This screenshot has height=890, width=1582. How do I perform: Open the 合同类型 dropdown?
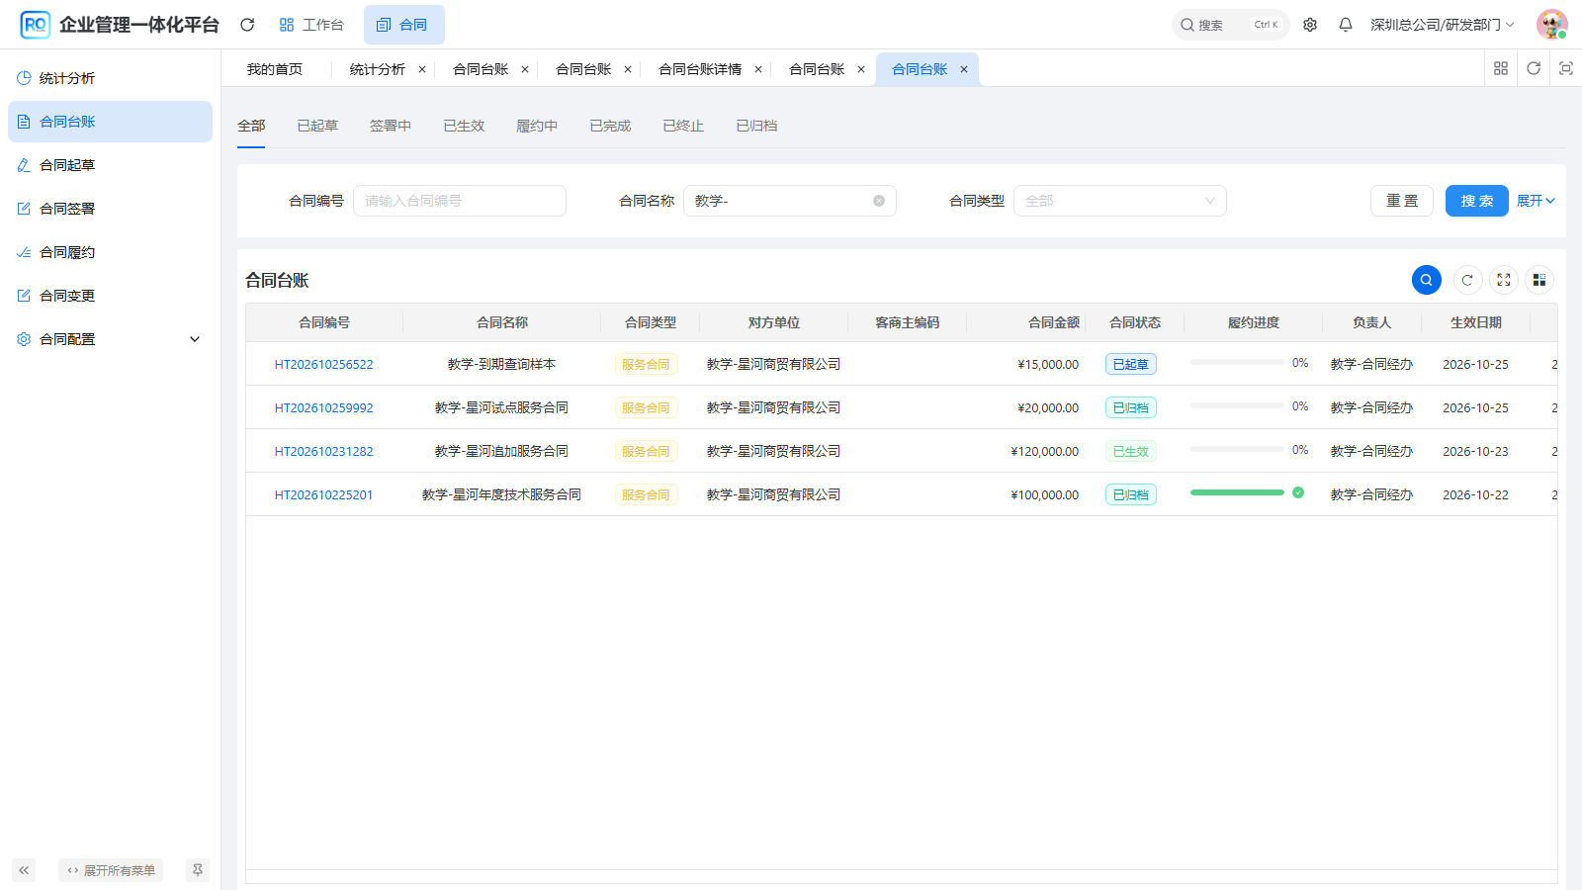pyautogui.click(x=1120, y=201)
